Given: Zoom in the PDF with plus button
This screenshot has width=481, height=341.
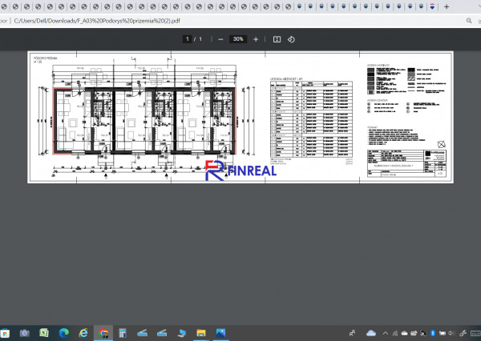Looking at the screenshot, I should [256, 38].
